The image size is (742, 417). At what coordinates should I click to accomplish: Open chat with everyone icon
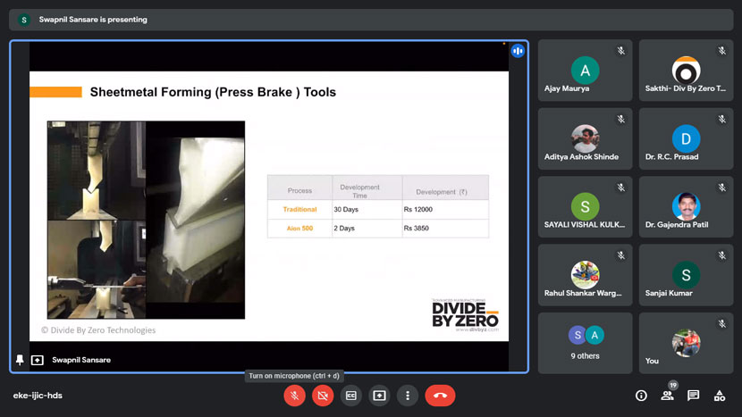pos(693,396)
